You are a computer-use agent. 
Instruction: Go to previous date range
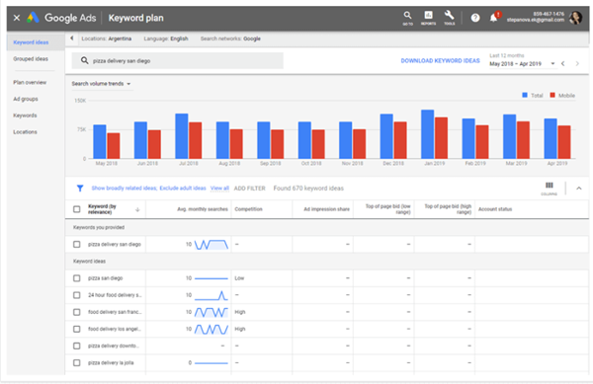coord(562,63)
